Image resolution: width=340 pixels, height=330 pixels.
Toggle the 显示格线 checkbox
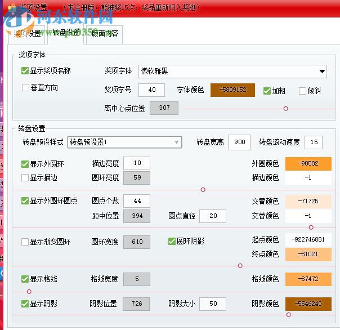pyautogui.click(x=25, y=279)
